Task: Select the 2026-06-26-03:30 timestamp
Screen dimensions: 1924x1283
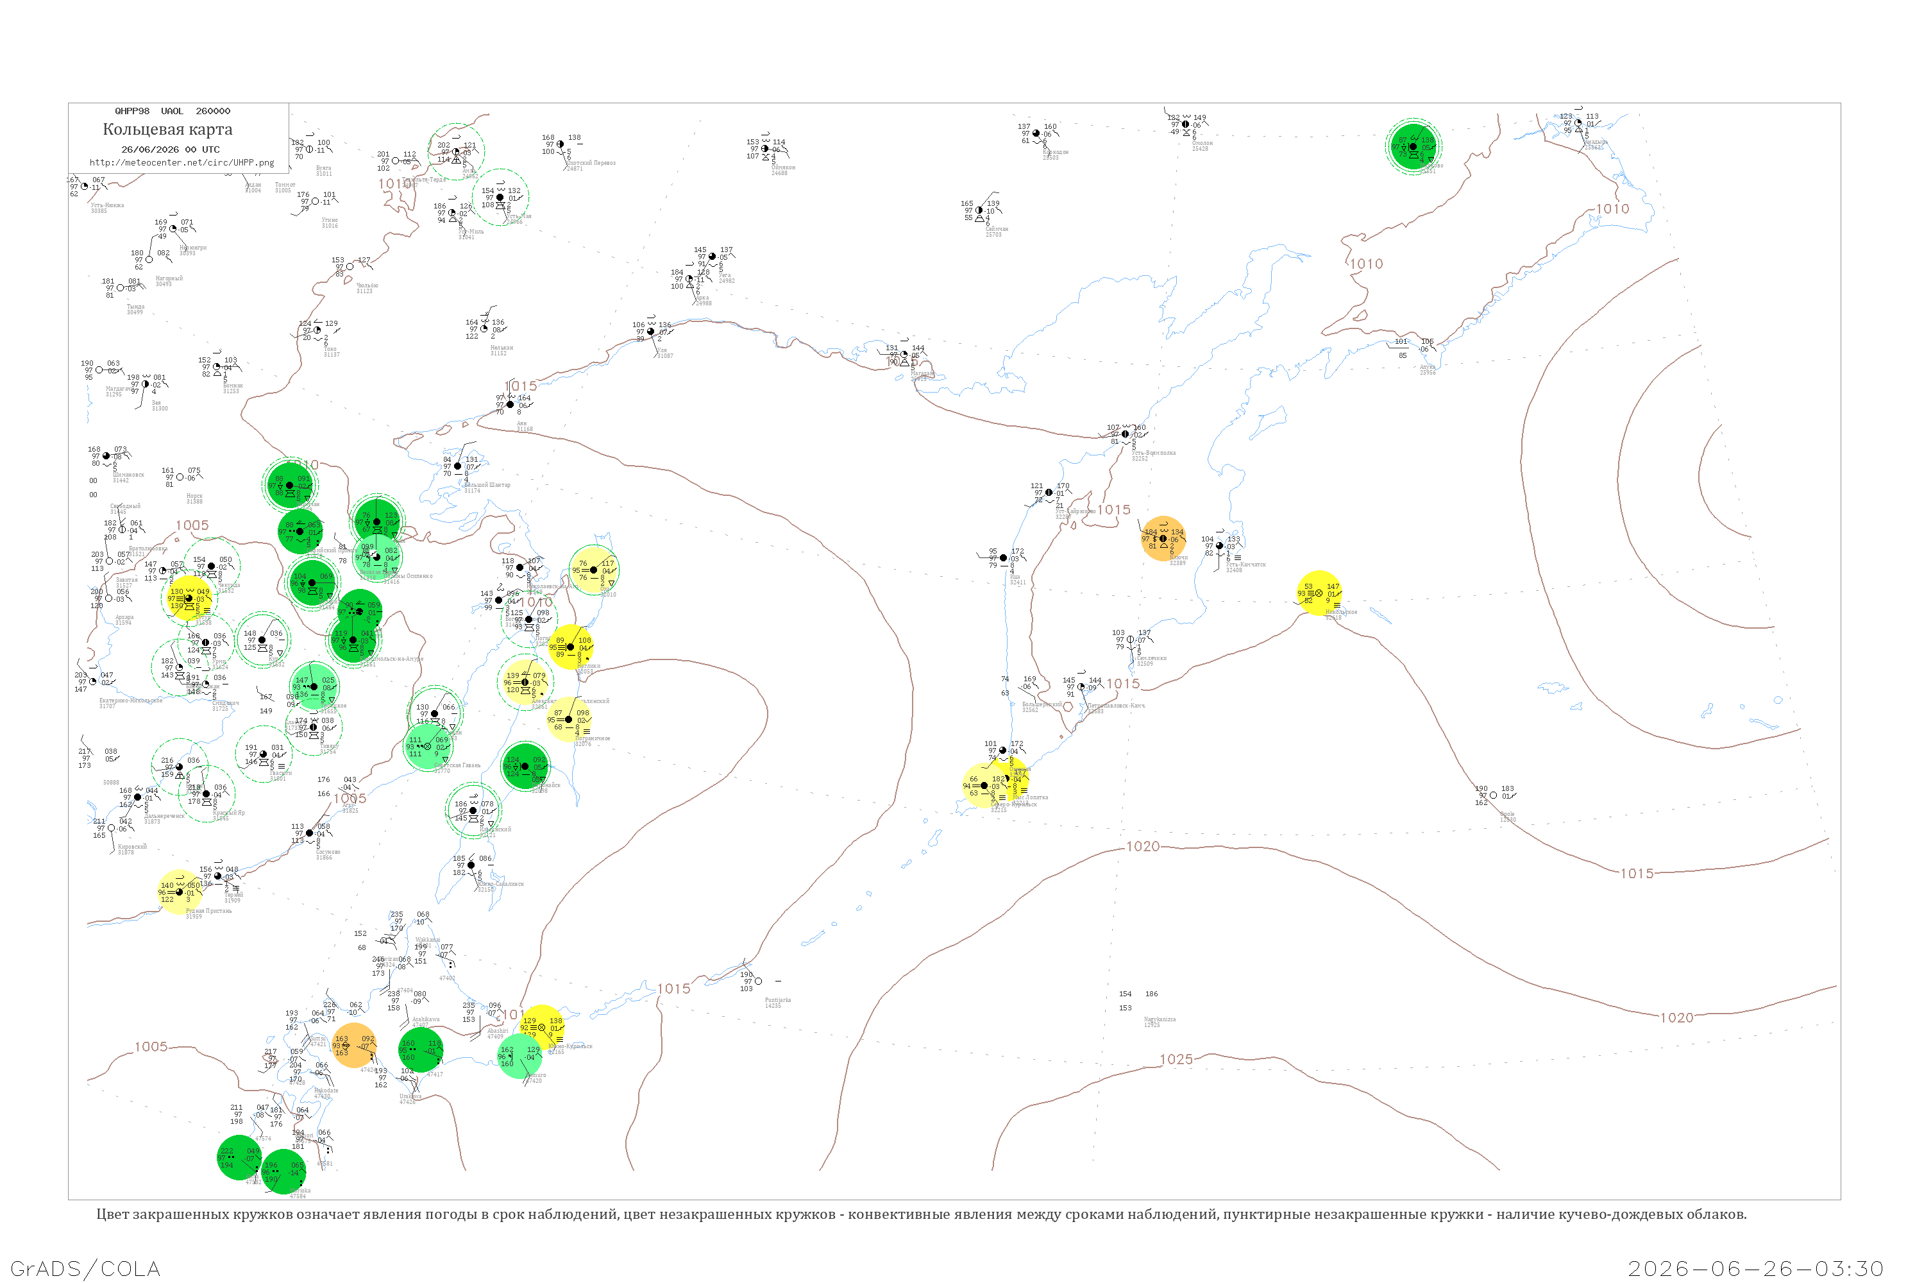Action: (1755, 1268)
